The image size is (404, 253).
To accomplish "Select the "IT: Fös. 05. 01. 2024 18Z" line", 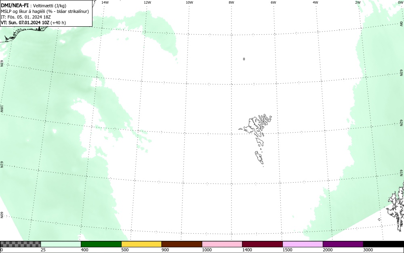I will click(x=26, y=17).
